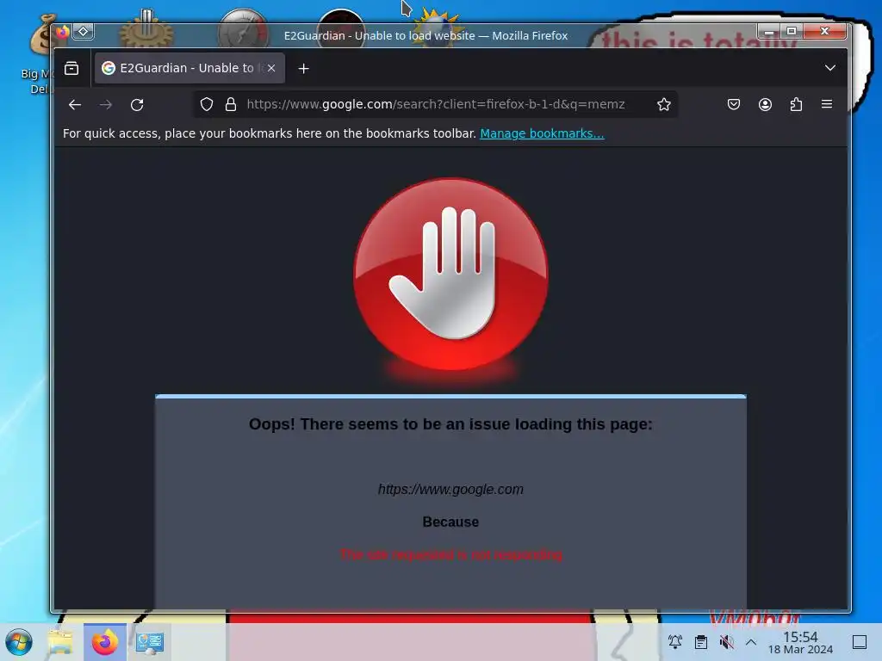Click the red stop hand image

(x=450, y=275)
